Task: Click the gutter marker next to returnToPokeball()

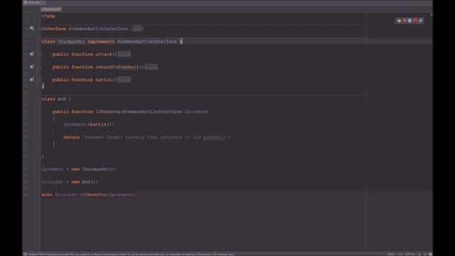Action: tap(31, 67)
